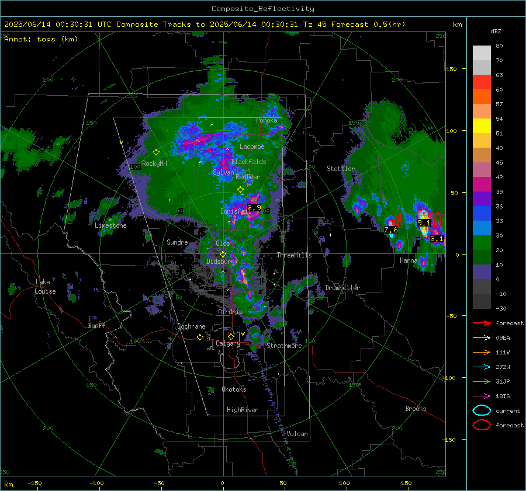Select the purple swatch in dBZ scale

pos(482,199)
